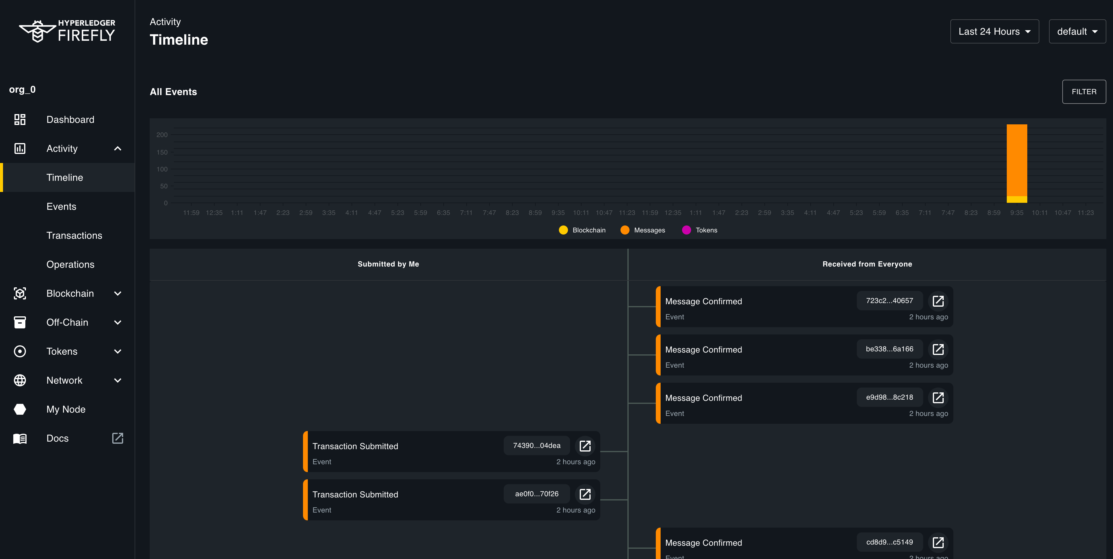Collapse the Activity menu chevron
This screenshot has height=559, width=1113.
(117, 149)
